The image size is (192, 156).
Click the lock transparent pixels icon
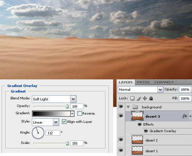(132, 98)
